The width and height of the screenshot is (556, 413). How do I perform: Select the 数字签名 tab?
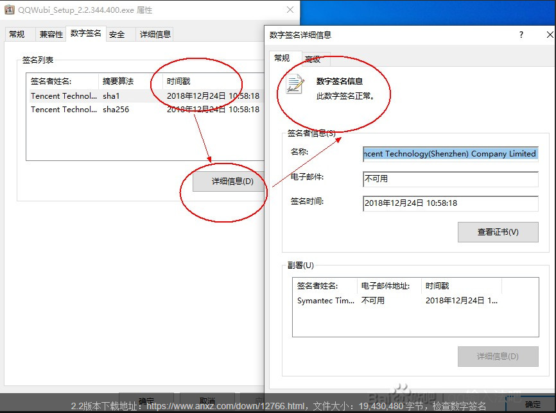86,33
